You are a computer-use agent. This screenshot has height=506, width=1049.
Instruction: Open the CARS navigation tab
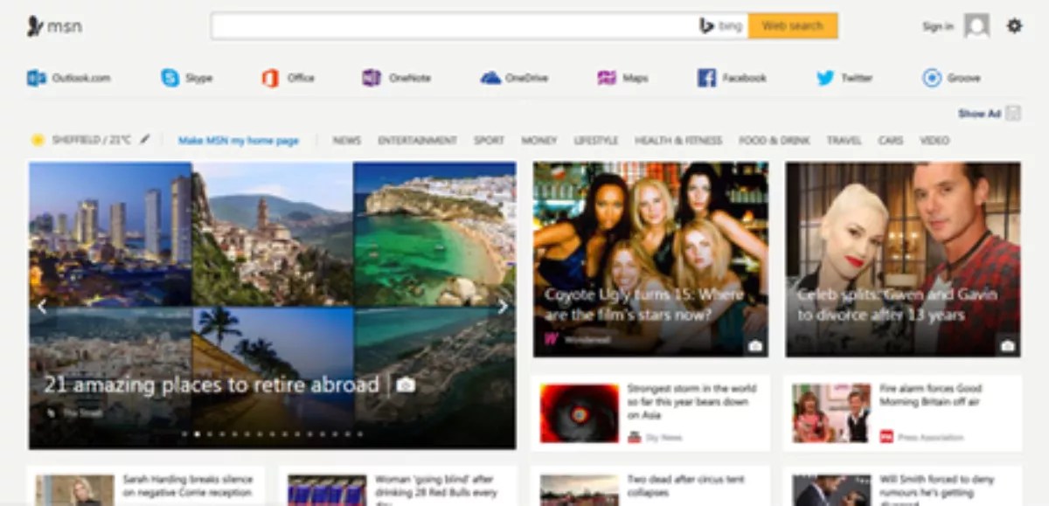click(890, 140)
